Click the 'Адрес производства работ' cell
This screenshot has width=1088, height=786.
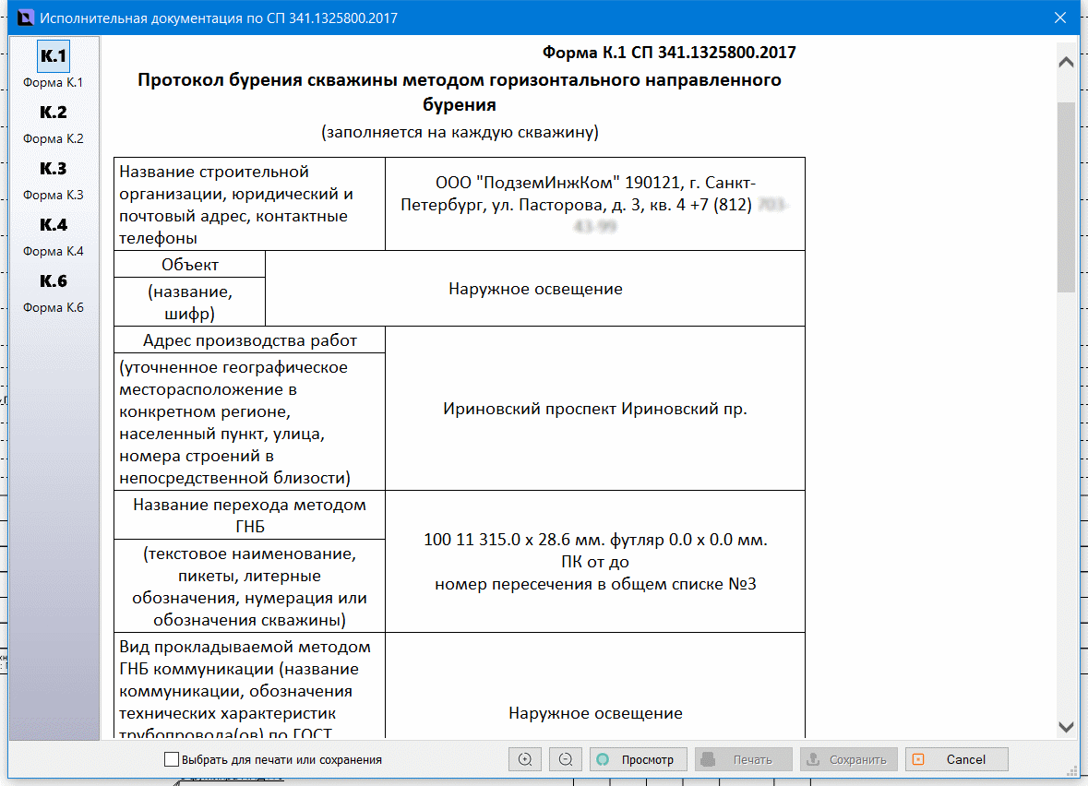point(250,340)
